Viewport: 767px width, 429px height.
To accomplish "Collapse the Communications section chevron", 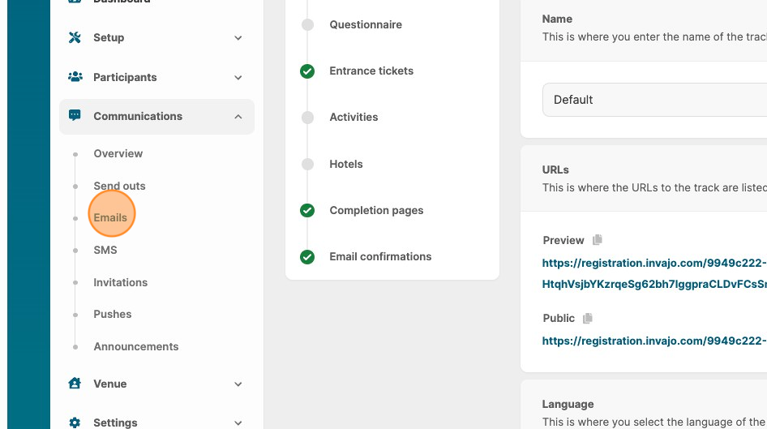I will tap(238, 117).
